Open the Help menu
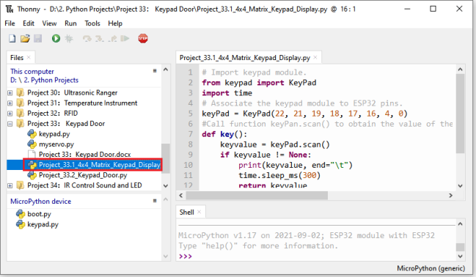This screenshot has width=476, height=277. [x=115, y=23]
